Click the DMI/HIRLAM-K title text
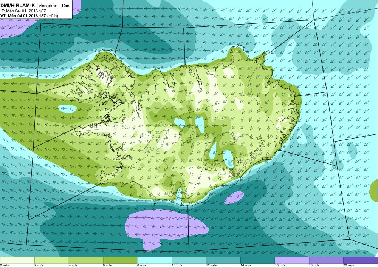378x268 pixels. 18,6
